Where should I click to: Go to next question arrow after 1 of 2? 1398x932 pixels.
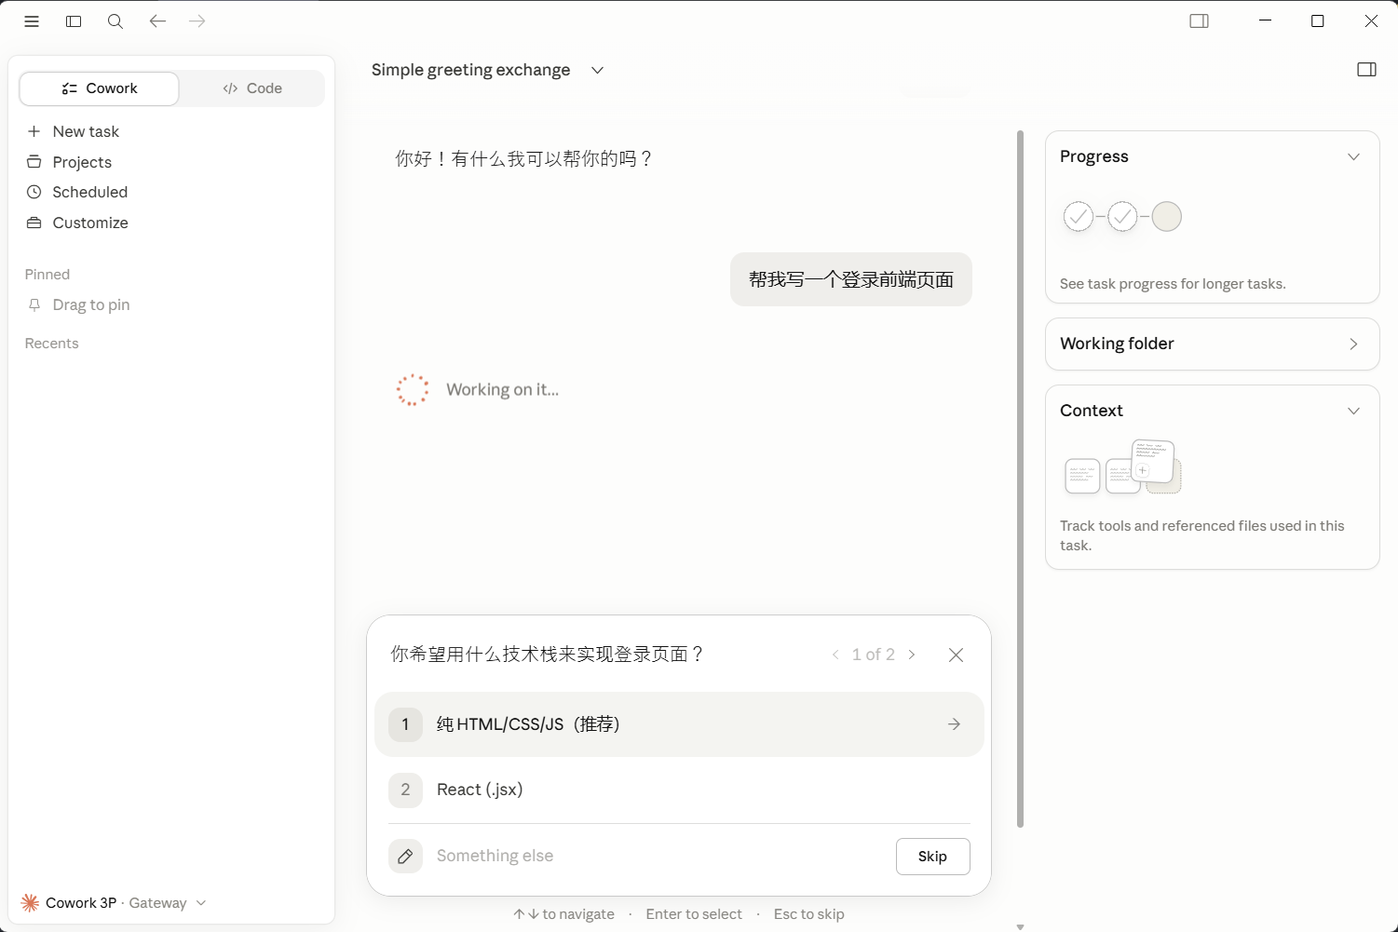[x=912, y=655]
